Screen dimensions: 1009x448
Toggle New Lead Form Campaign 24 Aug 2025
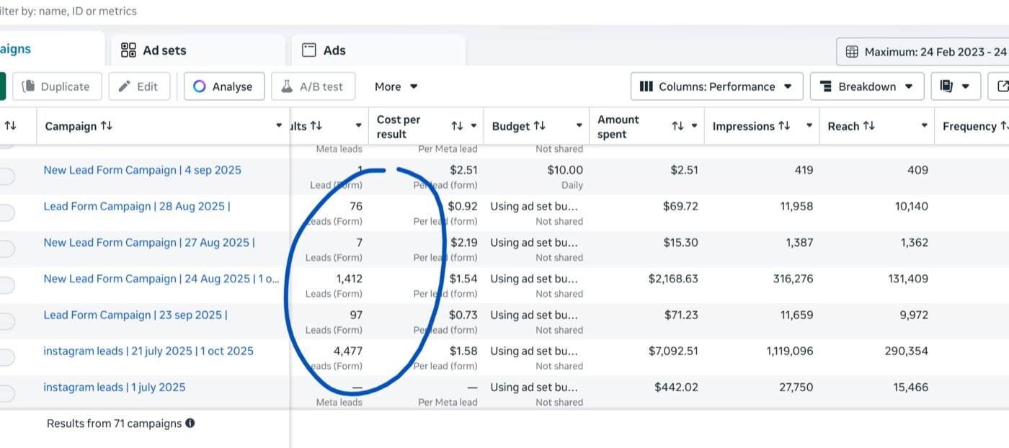(6, 285)
